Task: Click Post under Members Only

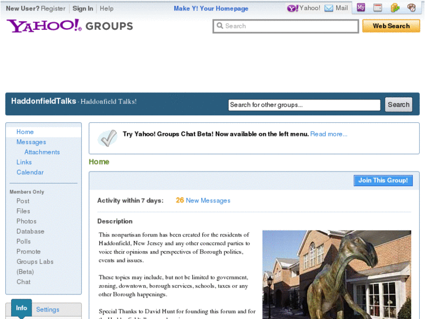Action: point(23,201)
